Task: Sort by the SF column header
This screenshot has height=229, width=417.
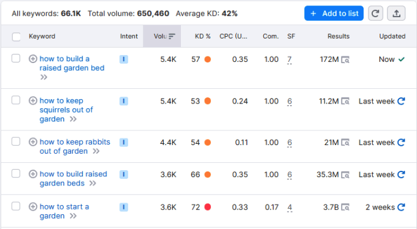Action: (x=291, y=36)
